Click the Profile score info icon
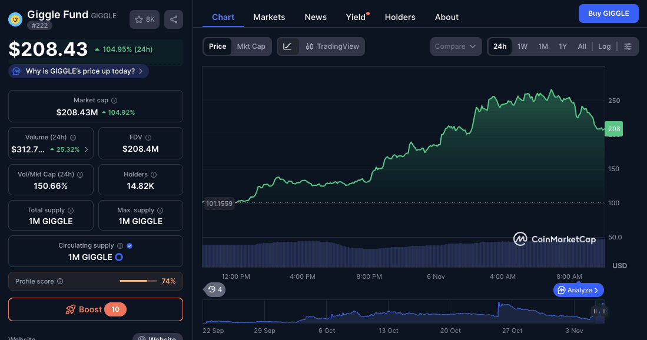 click(x=60, y=281)
